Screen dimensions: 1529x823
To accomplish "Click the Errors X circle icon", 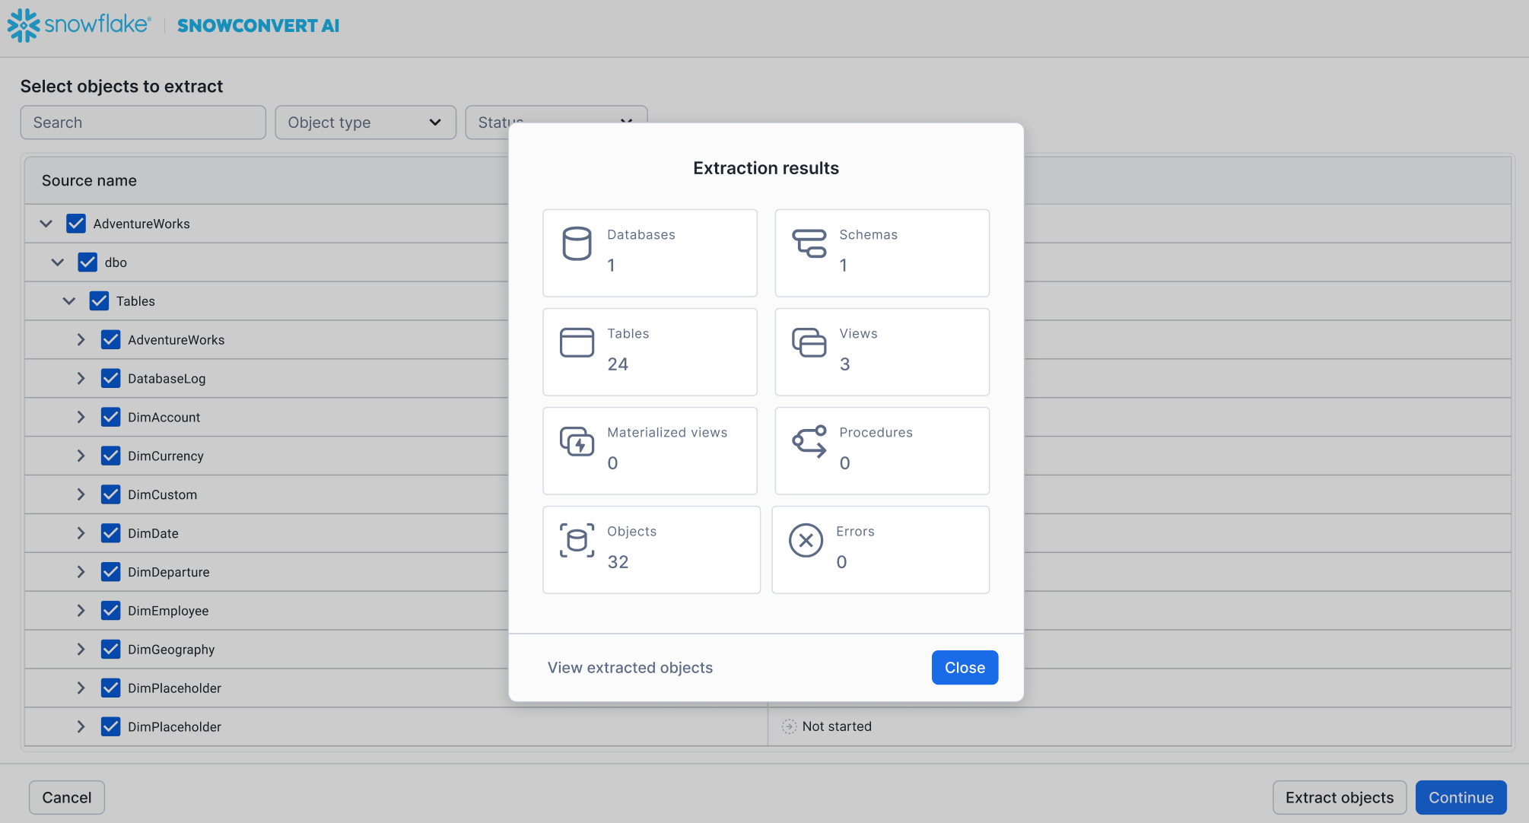I will click(806, 540).
